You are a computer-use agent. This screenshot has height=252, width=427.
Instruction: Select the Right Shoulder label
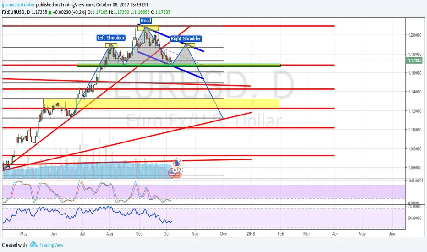(186, 38)
